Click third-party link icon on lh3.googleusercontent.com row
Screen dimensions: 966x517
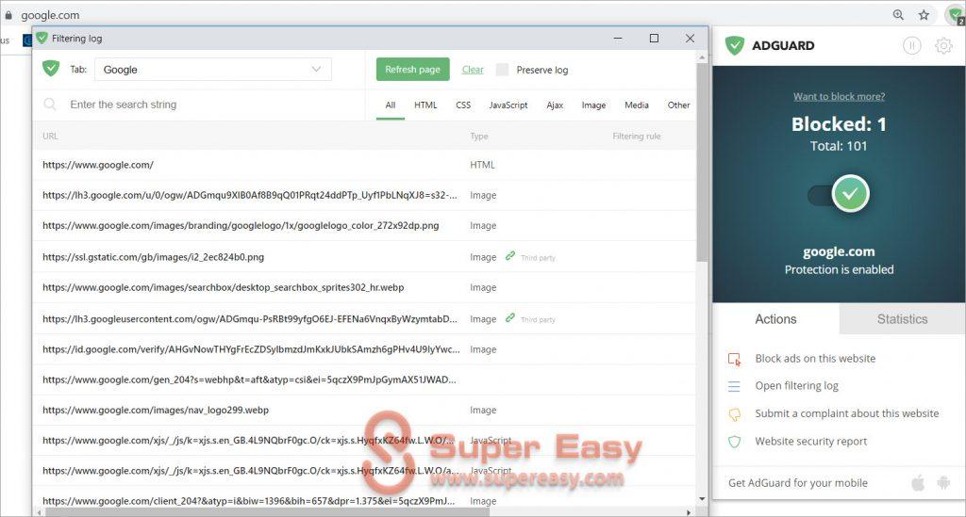pos(510,317)
